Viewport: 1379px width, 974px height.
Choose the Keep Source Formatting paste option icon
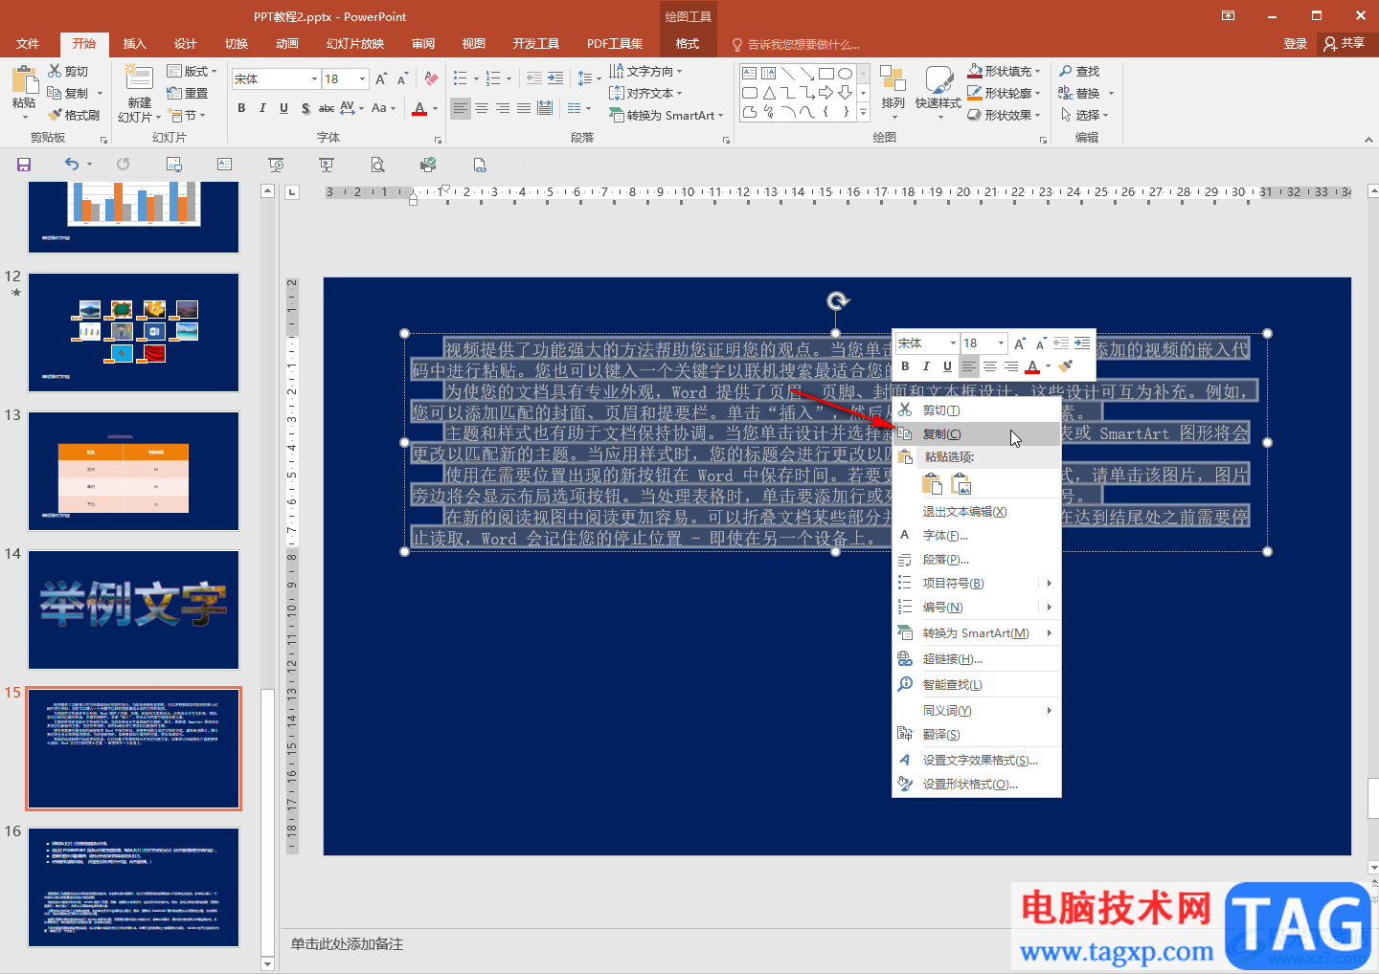point(932,484)
